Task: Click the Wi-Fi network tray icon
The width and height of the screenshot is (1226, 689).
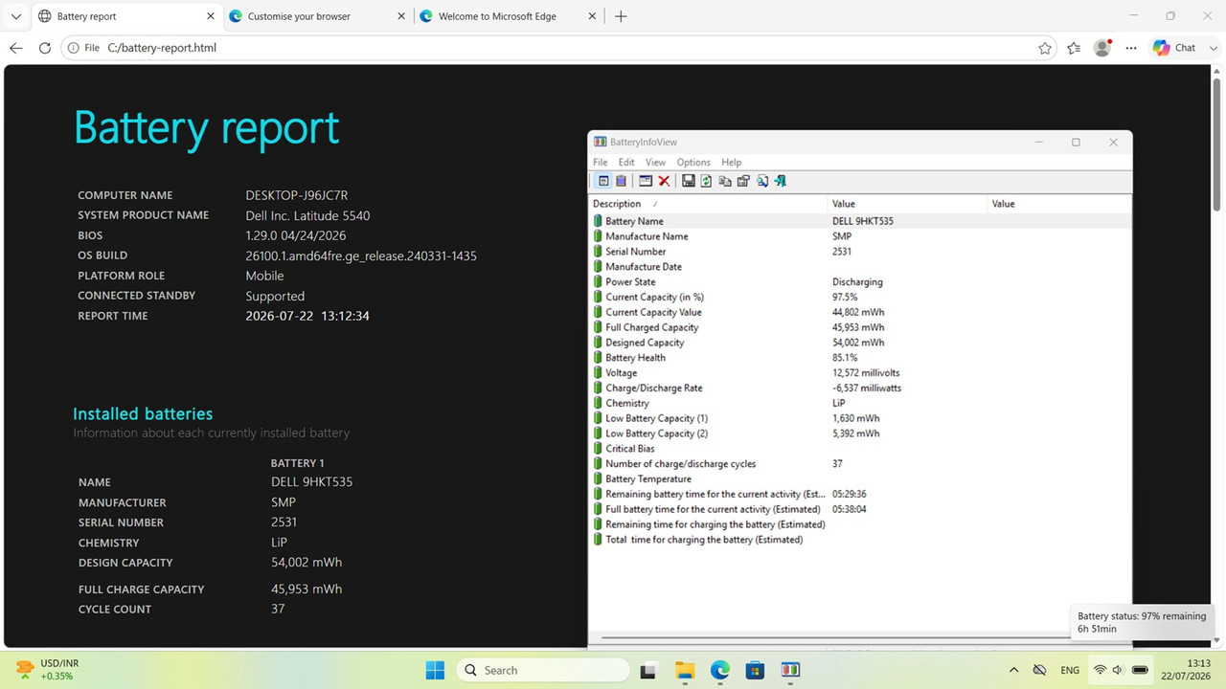Action: click(1100, 670)
